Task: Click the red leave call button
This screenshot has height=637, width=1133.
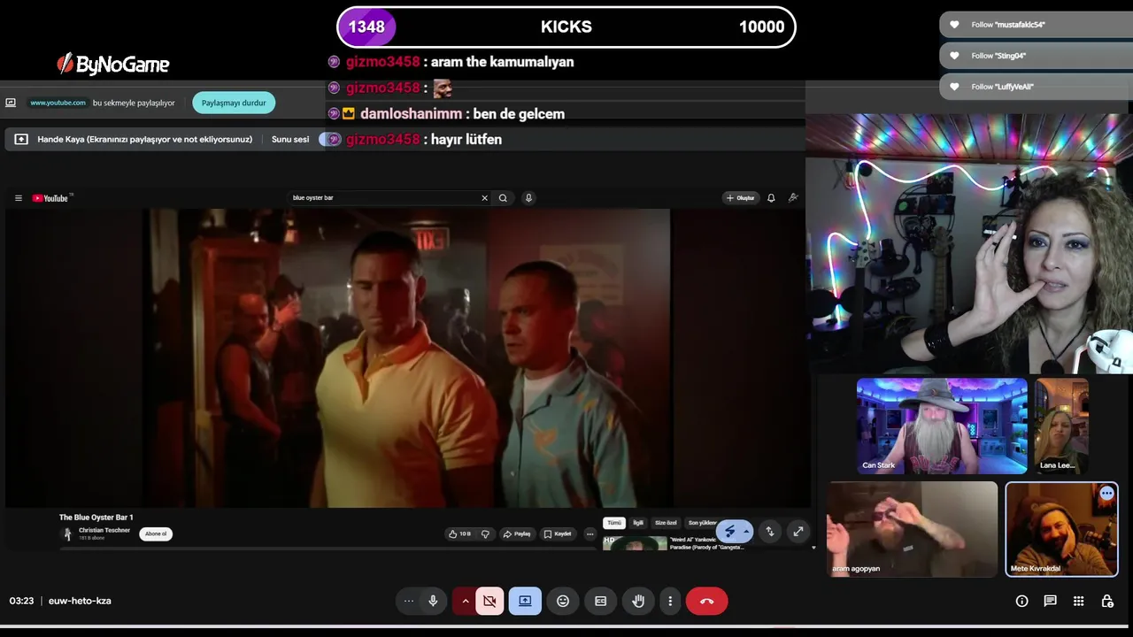Action: point(706,601)
